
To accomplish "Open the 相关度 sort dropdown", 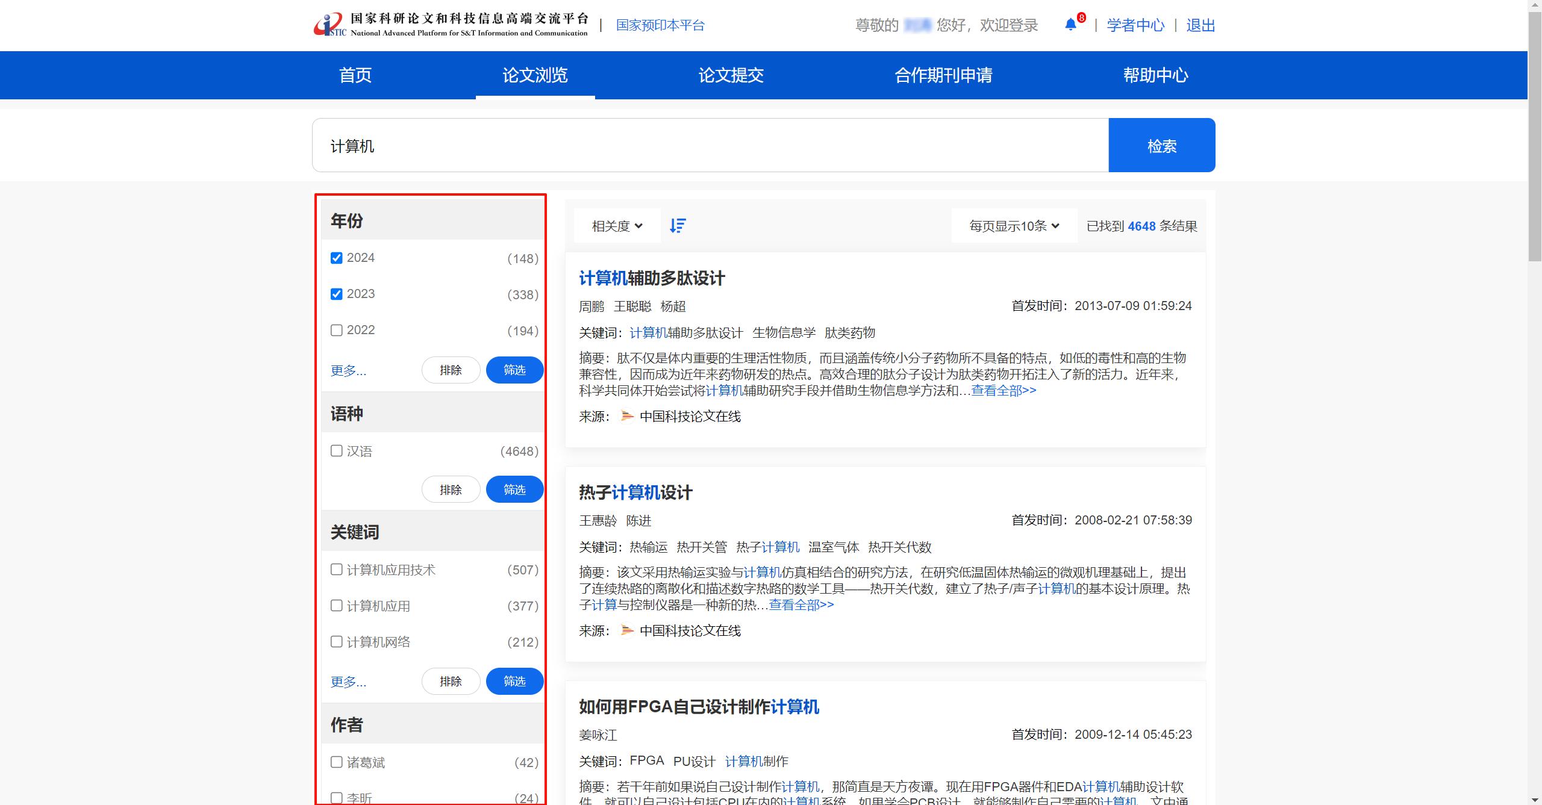I will click(617, 226).
